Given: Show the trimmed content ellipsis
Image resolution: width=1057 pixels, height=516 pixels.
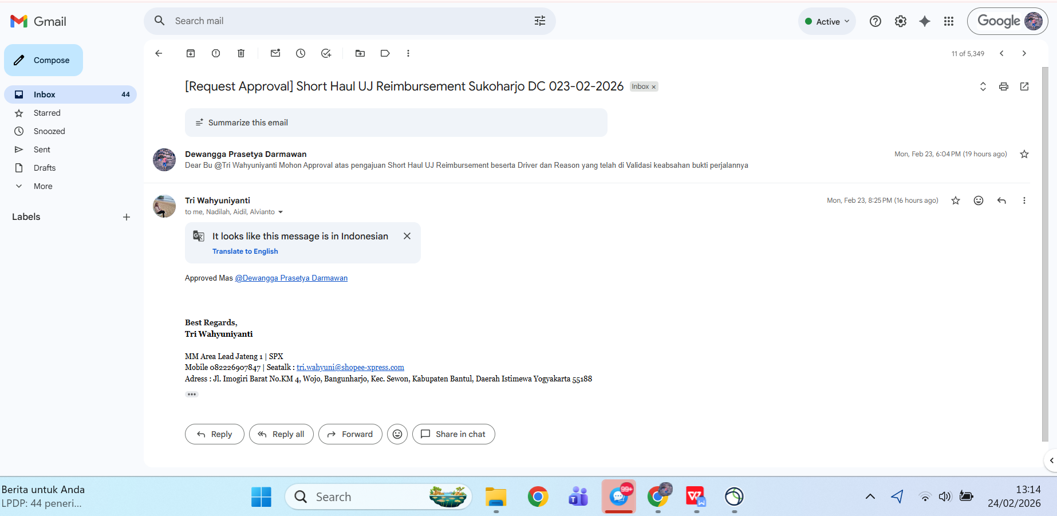Looking at the screenshot, I should [x=192, y=395].
